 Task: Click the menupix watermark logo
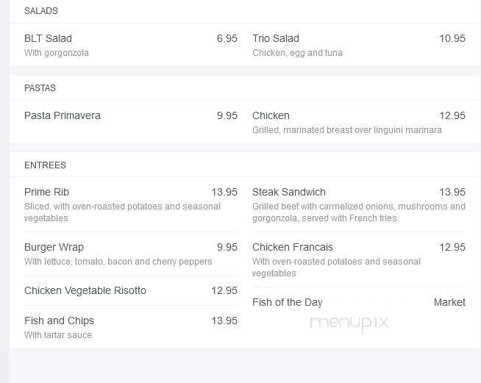tap(349, 323)
